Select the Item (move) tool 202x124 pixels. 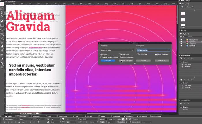coord(2,4)
